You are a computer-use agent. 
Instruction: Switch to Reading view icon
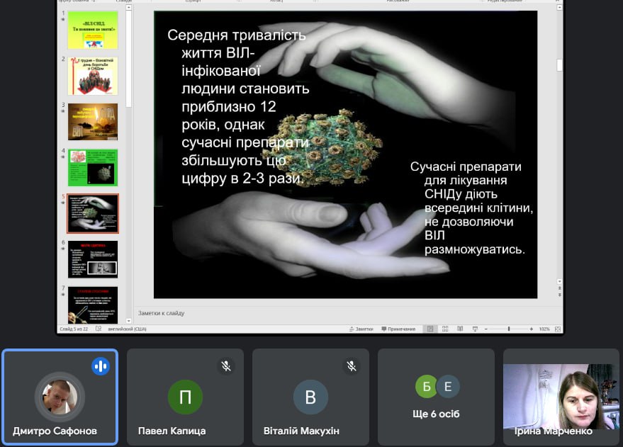pos(460,329)
